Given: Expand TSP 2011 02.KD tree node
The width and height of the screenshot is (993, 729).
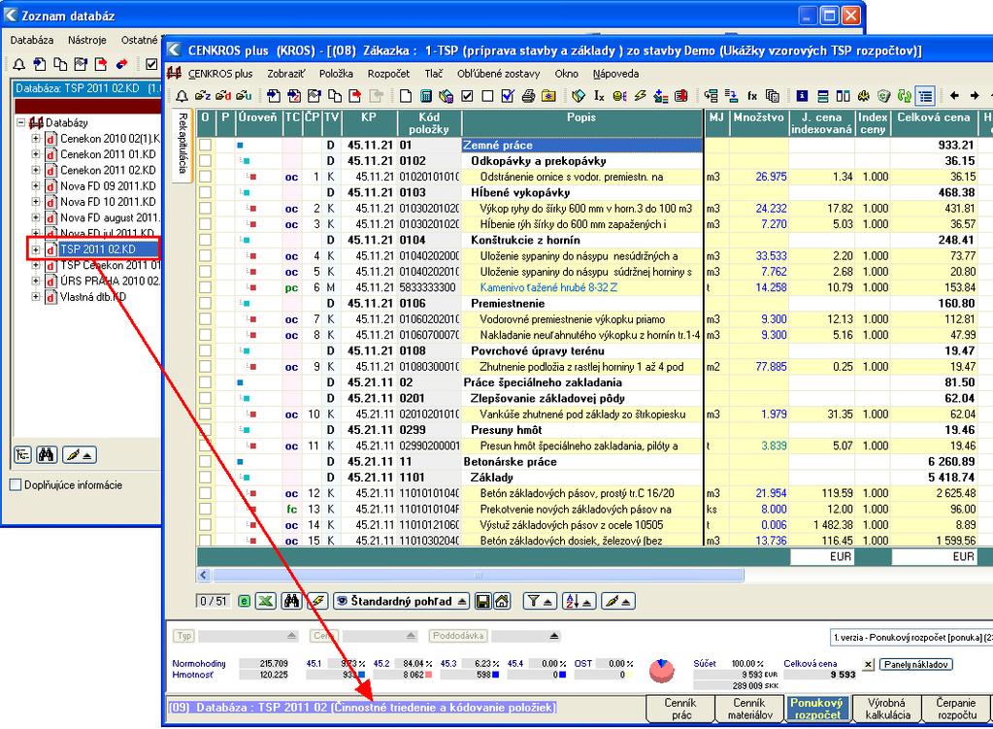Looking at the screenshot, I should [x=36, y=249].
